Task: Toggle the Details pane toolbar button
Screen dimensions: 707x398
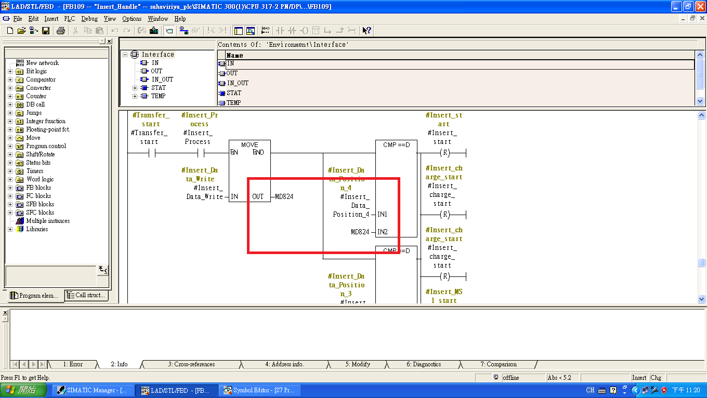Action: [251, 31]
